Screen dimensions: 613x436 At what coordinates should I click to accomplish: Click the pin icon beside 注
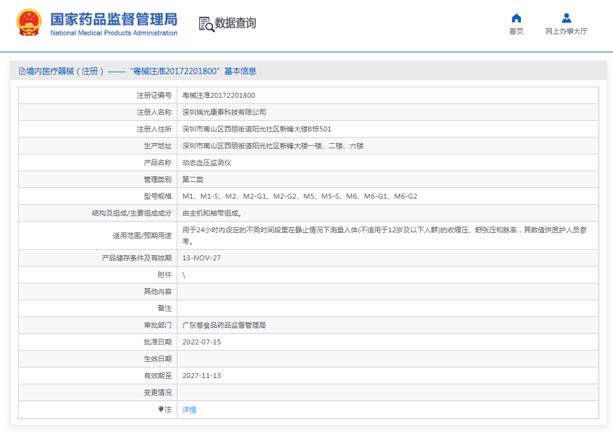(x=161, y=410)
